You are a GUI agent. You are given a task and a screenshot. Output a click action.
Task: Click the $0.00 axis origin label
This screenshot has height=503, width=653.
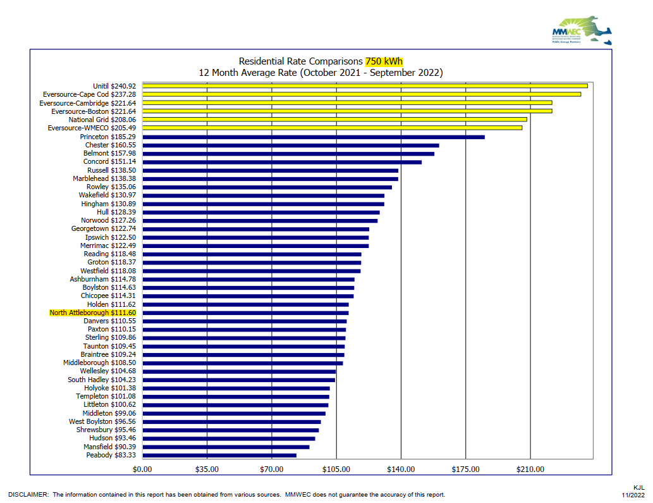point(142,469)
